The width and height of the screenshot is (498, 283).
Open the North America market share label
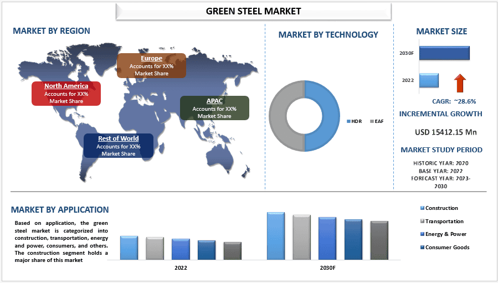66,94
